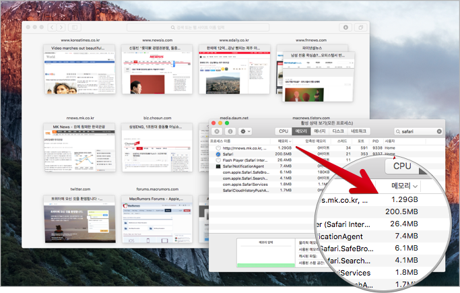
Task: Switch to the 디스크 tab
Action: (338, 131)
